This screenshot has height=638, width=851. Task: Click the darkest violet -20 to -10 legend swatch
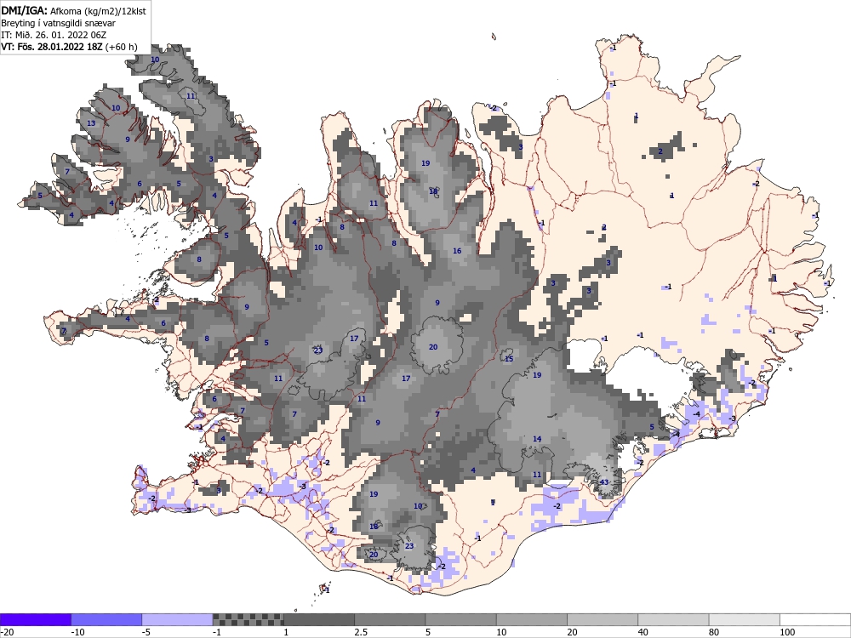click(36, 619)
